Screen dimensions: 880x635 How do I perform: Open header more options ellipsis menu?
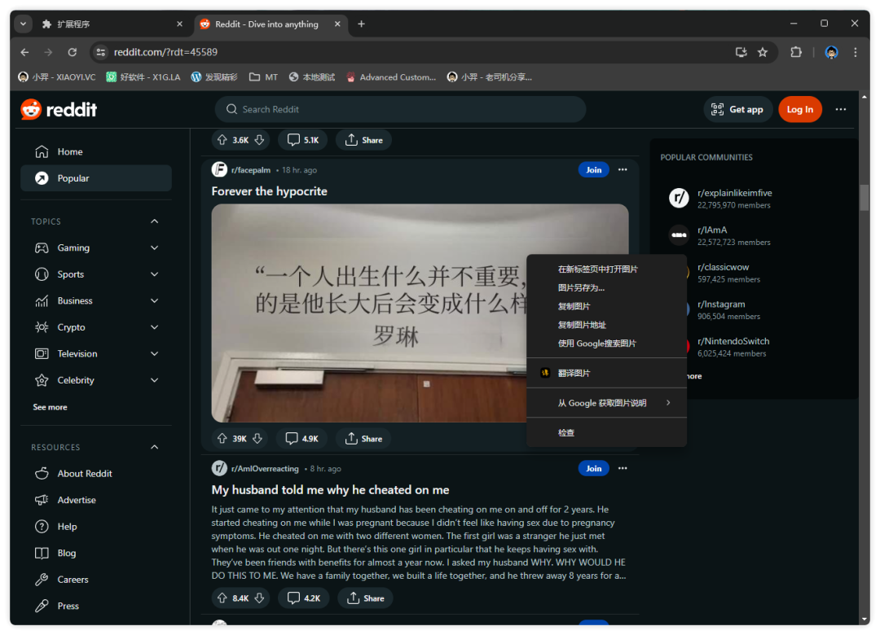pos(840,109)
